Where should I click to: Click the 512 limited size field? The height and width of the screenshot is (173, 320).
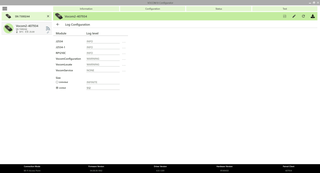(x=103, y=88)
